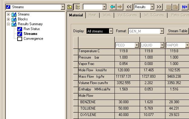This screenshot has height=119, width=189.
Task: Open the top-left Streams combo box
Action: [63, 7]
